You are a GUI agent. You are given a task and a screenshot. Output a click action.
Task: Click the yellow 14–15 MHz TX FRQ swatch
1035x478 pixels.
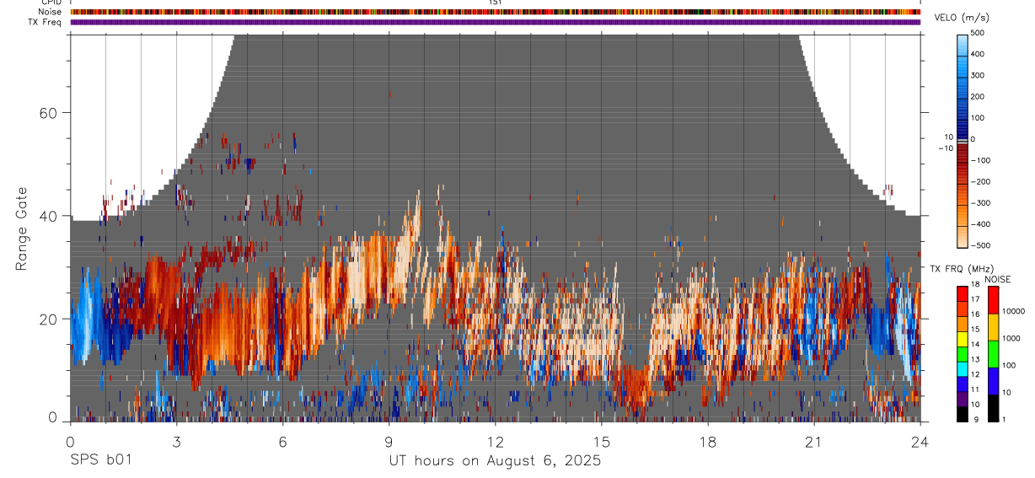click(962, 337)
